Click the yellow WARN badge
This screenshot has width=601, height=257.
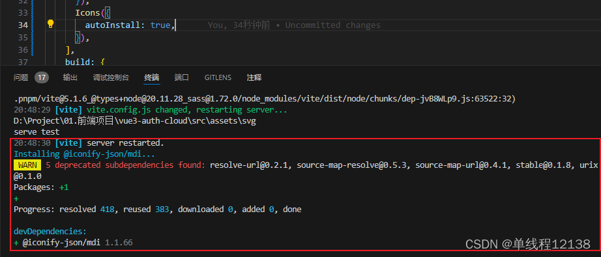click(27, 165)
